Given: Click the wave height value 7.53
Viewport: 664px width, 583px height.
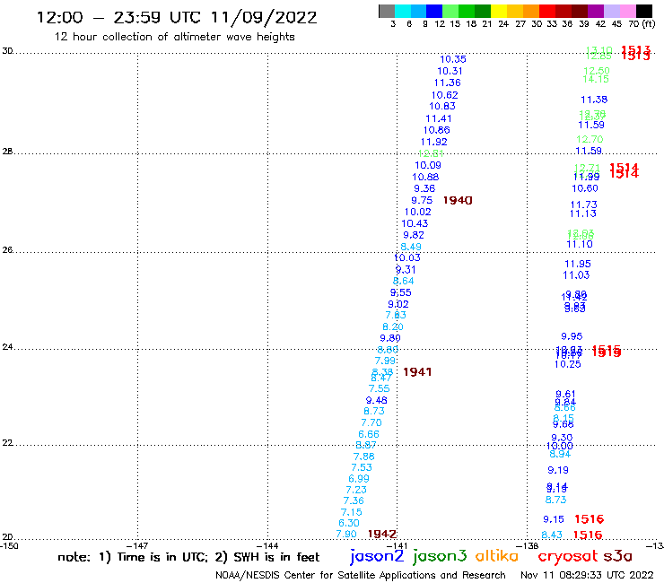Looking at the screenshot, I should click(362, 467).
